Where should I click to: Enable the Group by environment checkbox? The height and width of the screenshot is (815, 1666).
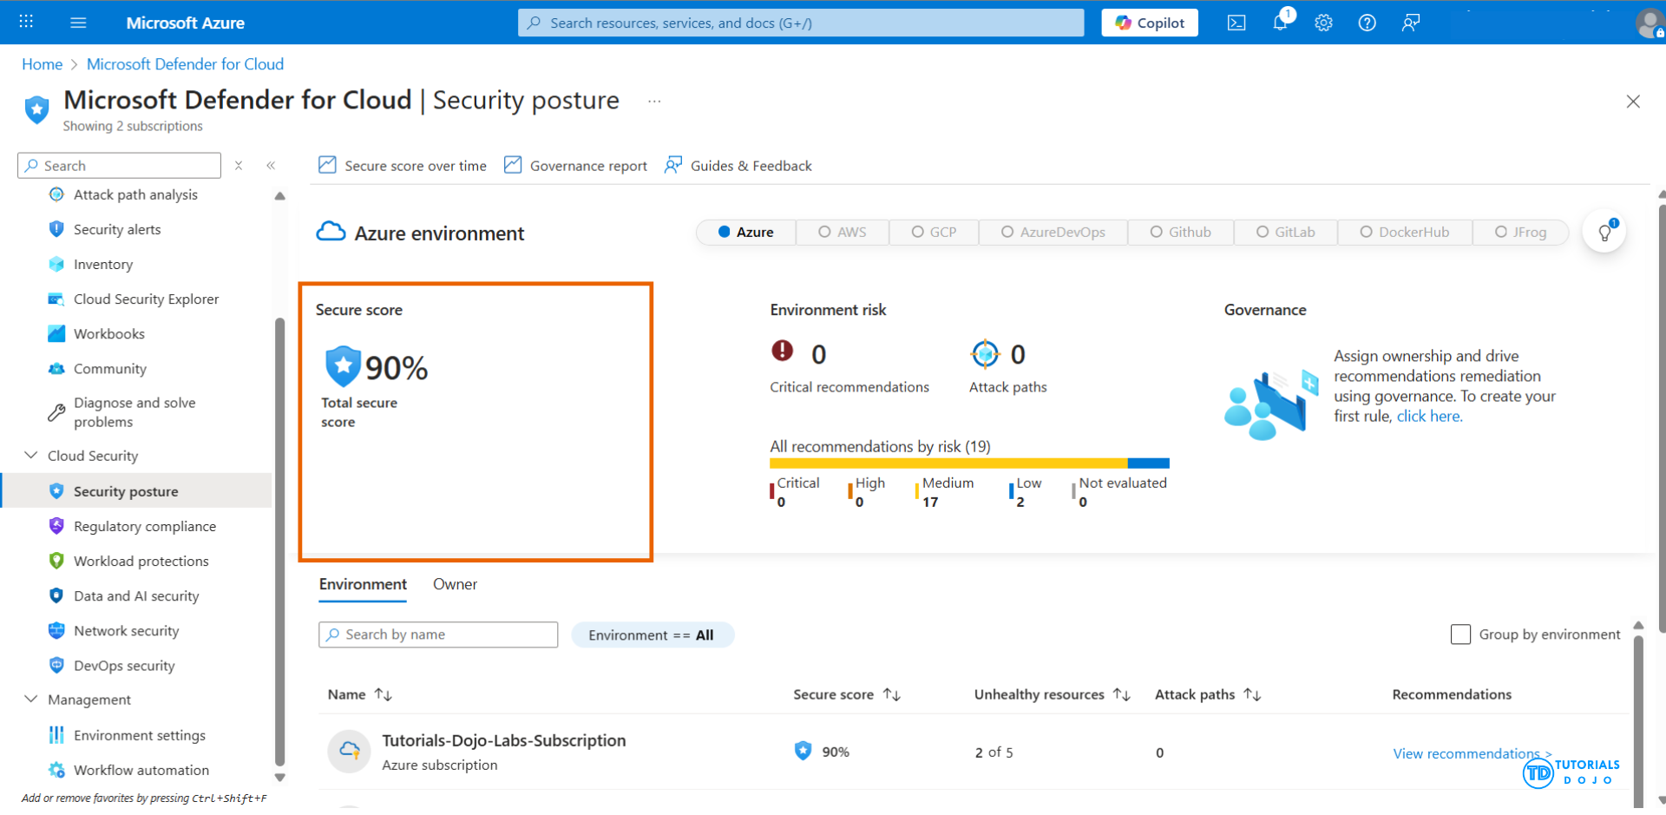pyautogui.click(x=1460, y=634)
